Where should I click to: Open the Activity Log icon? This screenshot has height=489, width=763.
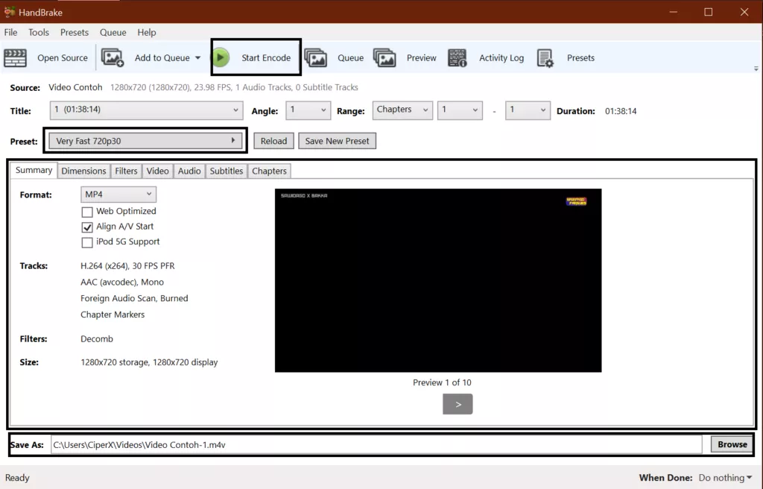[458, 57]
